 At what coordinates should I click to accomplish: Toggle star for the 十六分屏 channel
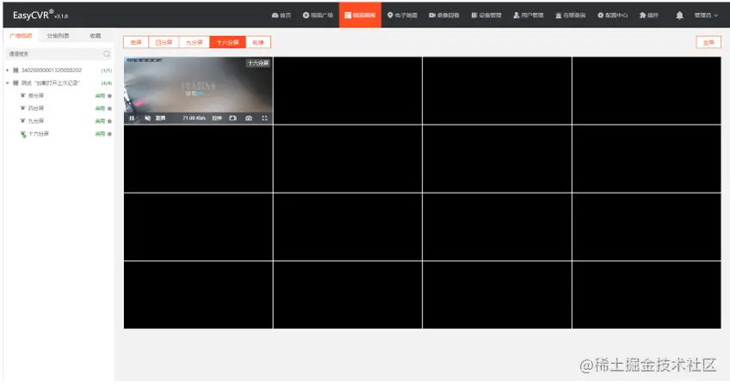[109, 134]
